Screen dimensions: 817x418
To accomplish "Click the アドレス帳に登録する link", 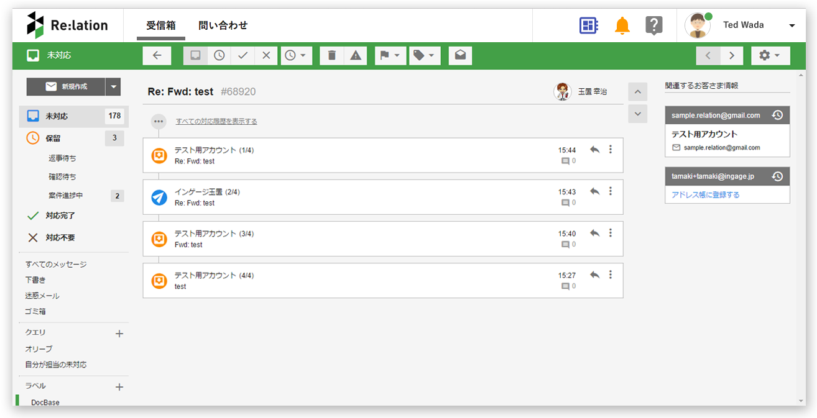I will 705,194.
